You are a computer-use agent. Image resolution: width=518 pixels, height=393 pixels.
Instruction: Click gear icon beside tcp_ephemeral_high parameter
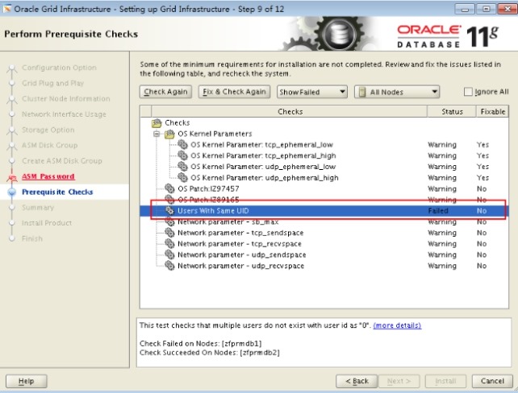click(182, 155)
